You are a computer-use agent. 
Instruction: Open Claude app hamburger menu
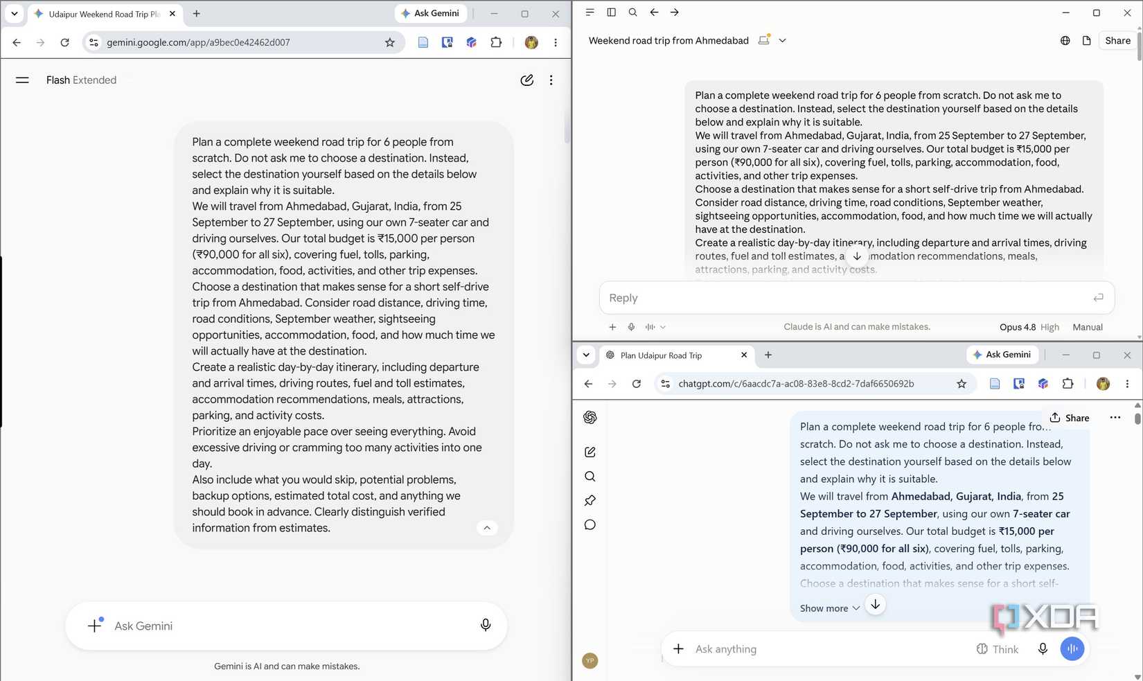(x=590, y=12)
